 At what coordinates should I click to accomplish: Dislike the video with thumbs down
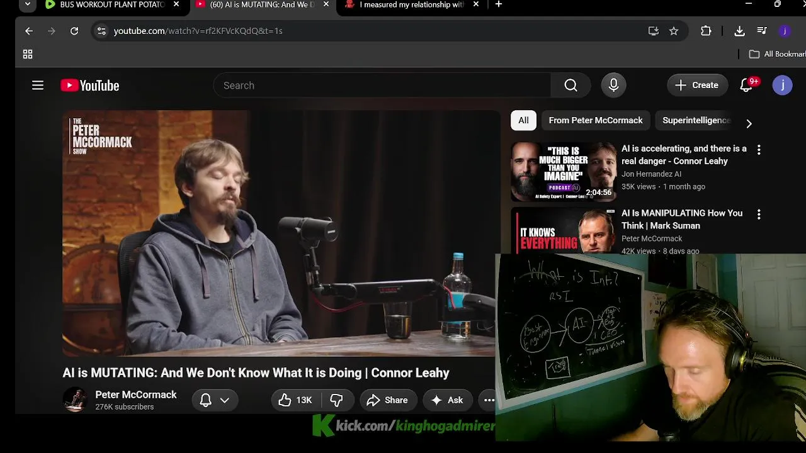coord(337,400)
